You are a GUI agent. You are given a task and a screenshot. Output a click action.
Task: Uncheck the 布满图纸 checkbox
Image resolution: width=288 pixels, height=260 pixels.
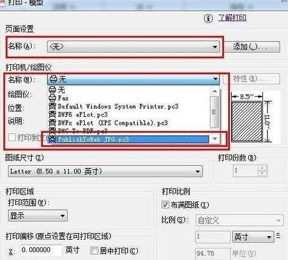click(x=165, y=204)
